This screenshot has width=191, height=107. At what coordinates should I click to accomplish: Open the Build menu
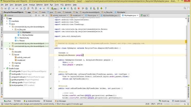pyautogui.click(x=46, y=5)
